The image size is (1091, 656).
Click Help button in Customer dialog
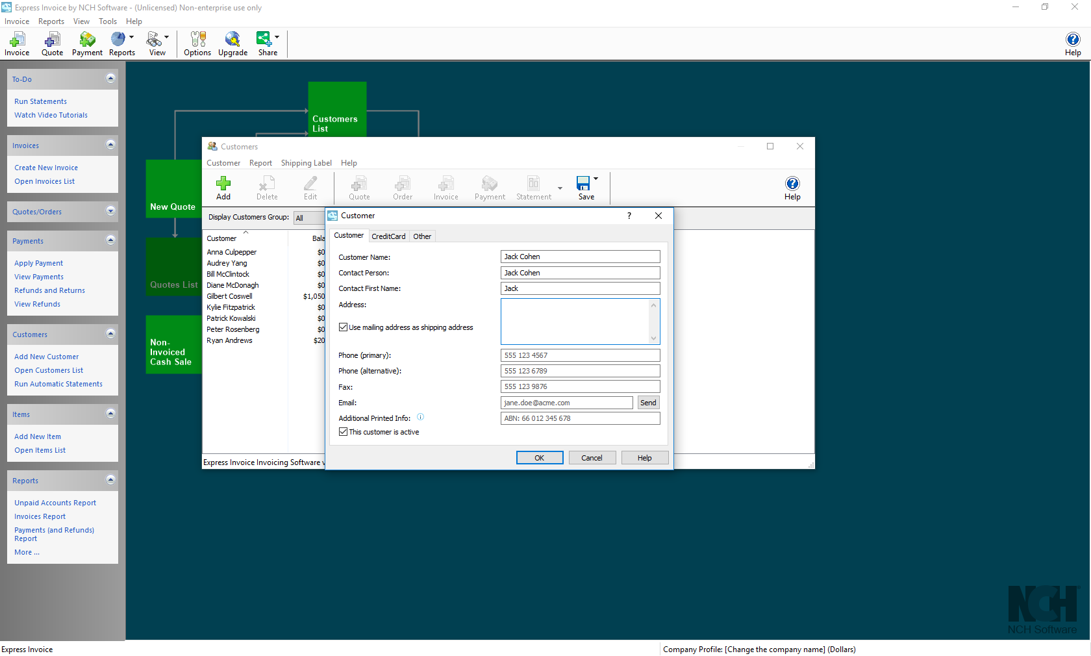pos(644,458)
